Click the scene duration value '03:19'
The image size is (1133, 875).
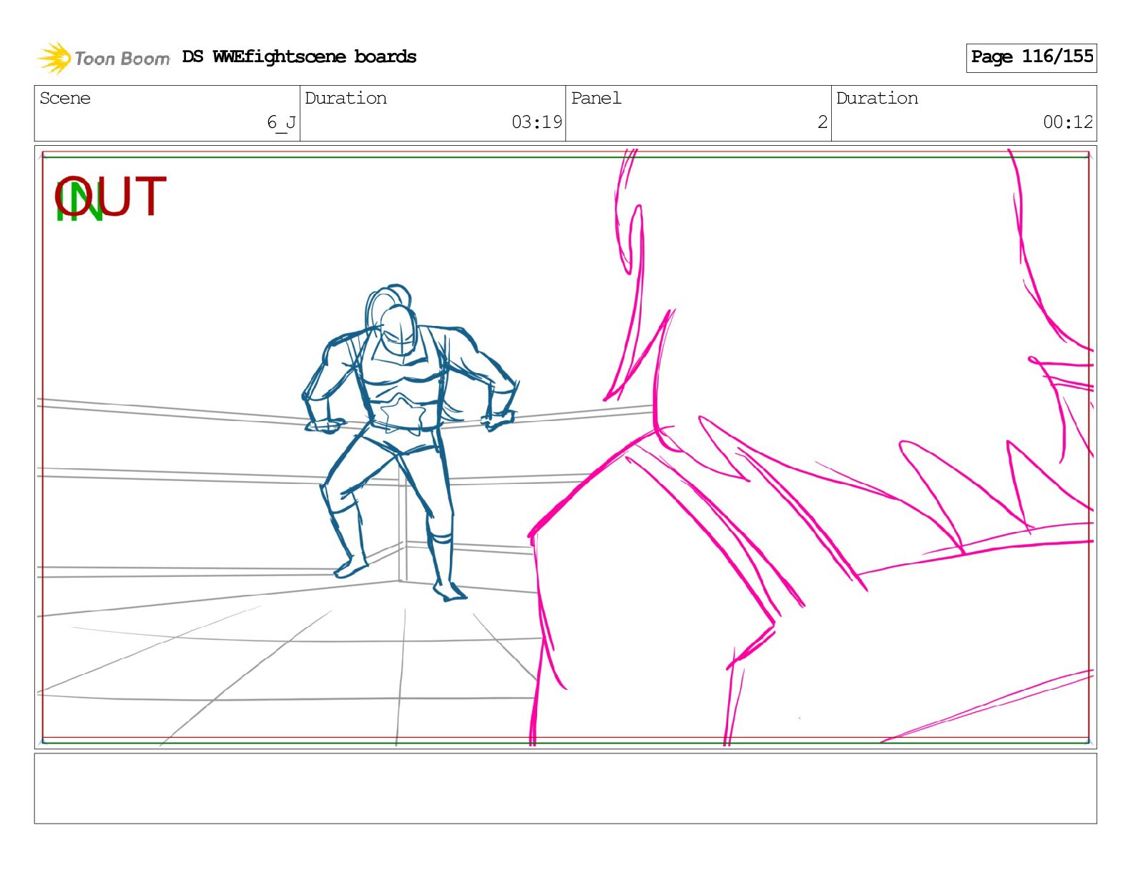coord(536,122)
